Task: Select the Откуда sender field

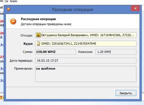Action: [x=86, y=35]
